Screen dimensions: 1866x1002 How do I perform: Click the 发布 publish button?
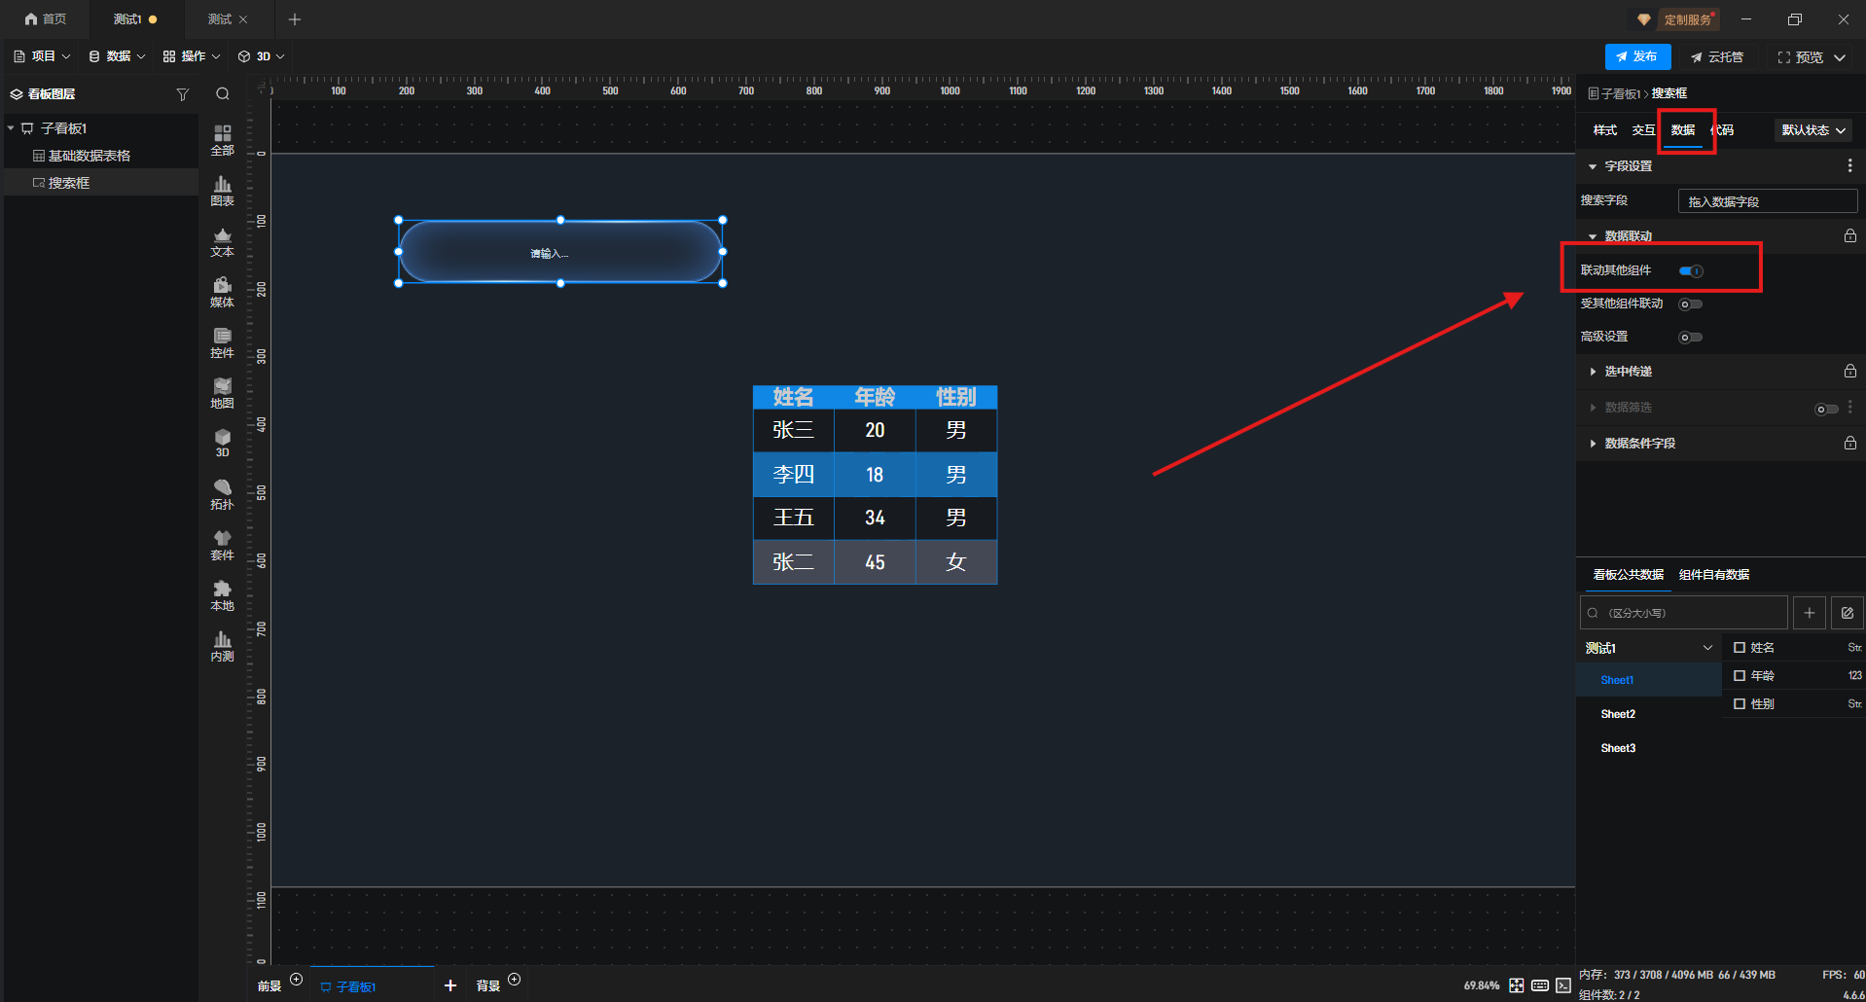1637,57
